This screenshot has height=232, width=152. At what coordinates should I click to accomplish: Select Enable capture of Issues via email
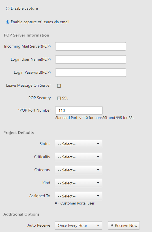pyautogui.click(x=8, y=22)
